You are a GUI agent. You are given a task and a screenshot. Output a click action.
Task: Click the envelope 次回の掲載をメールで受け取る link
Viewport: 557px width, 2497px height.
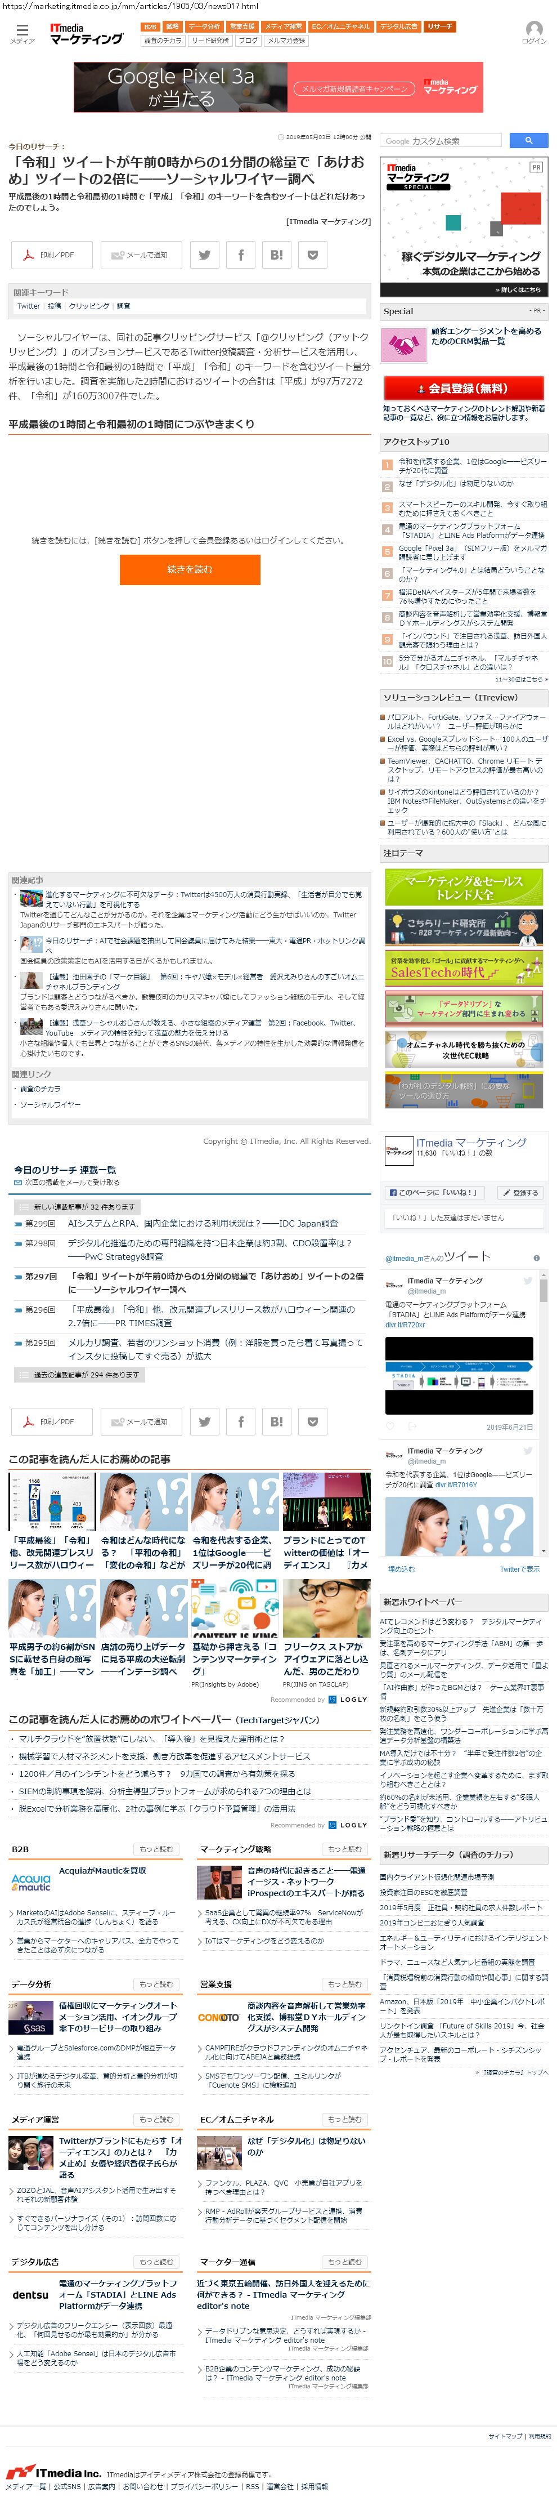pos(66,1183)
